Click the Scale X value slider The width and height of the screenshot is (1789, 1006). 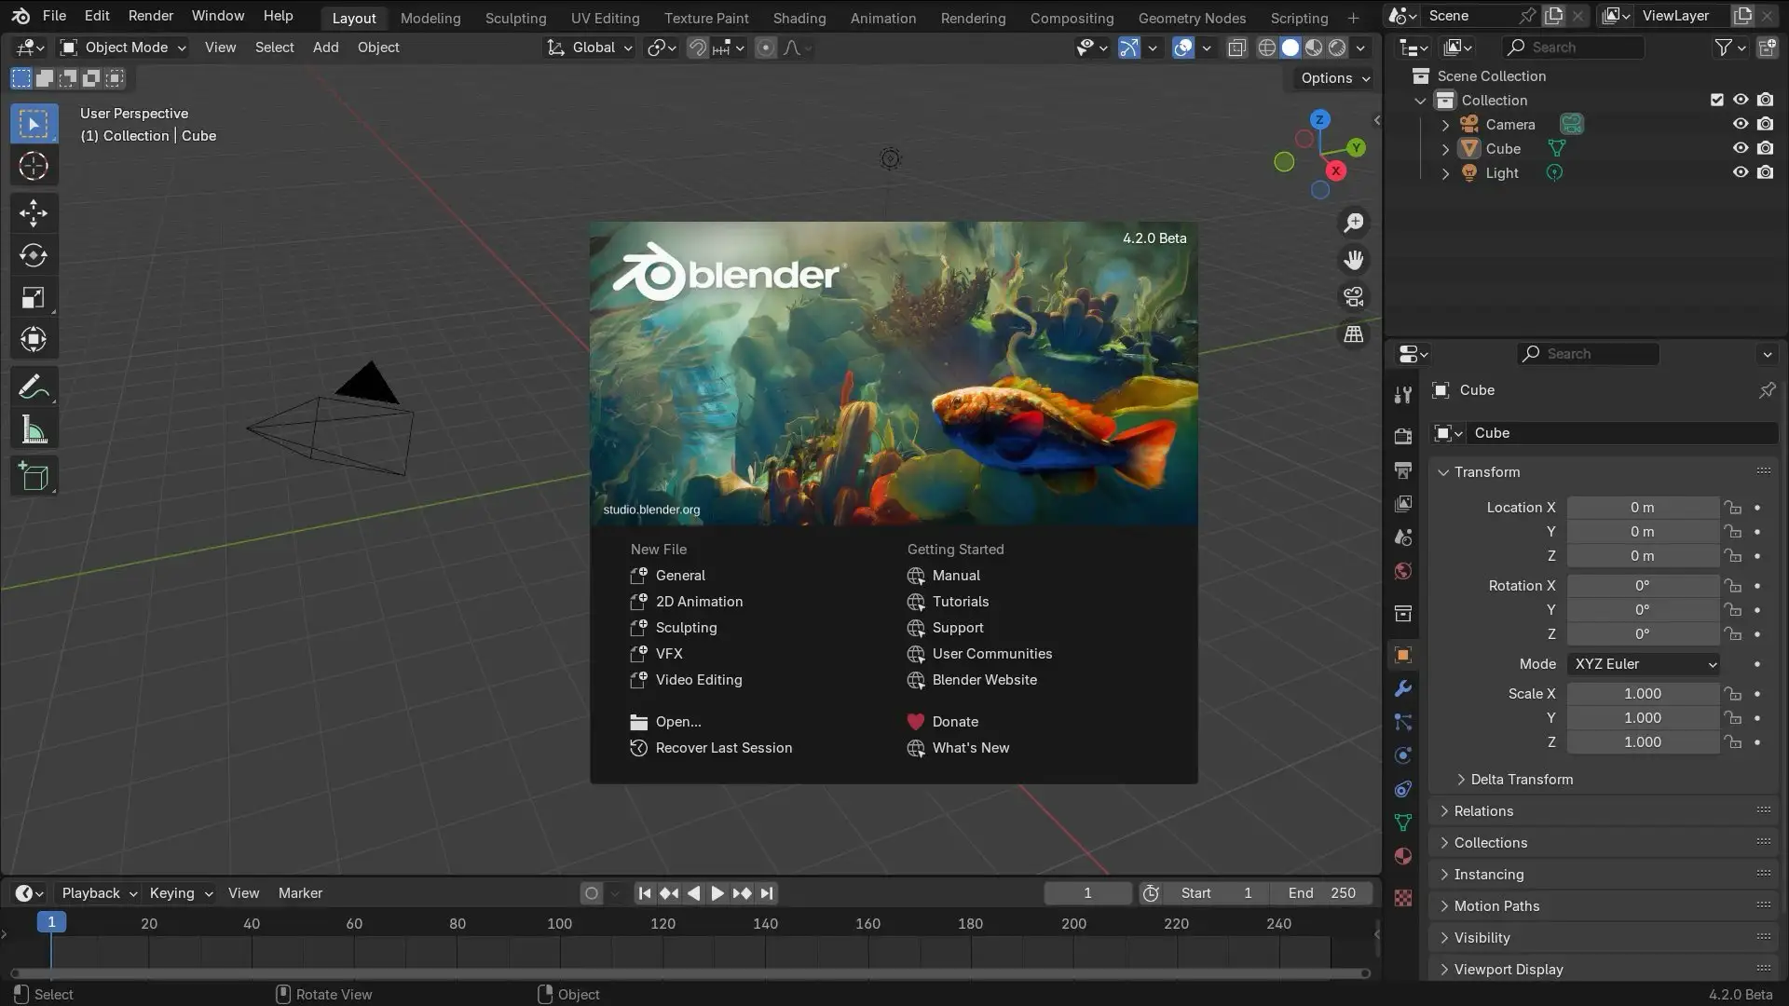1643,693
